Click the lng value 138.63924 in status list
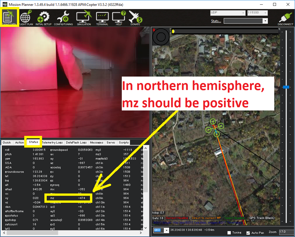Screen dimensions: 295x237 click(x=40, y=181)
